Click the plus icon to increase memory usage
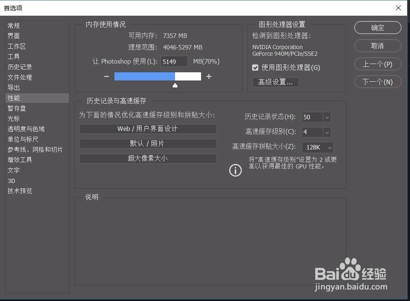The image size is (410, 301). click(209, 76)
